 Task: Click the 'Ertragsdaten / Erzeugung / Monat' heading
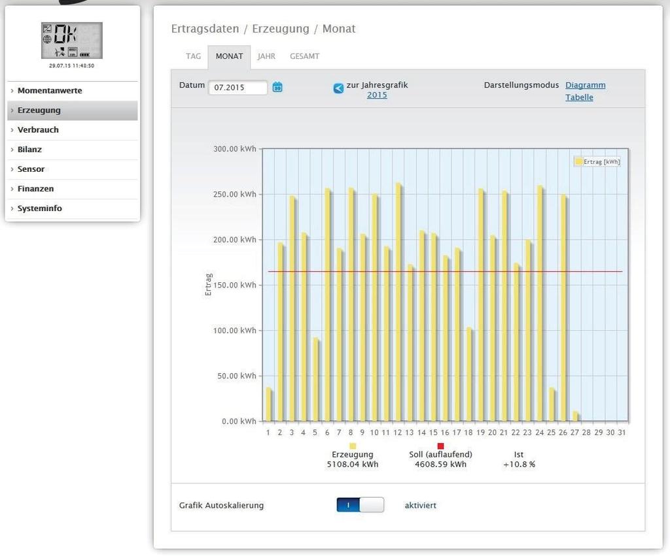263,29
